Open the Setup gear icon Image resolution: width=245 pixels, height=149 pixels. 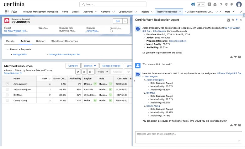pyautogui.click(x=226, y=4)
